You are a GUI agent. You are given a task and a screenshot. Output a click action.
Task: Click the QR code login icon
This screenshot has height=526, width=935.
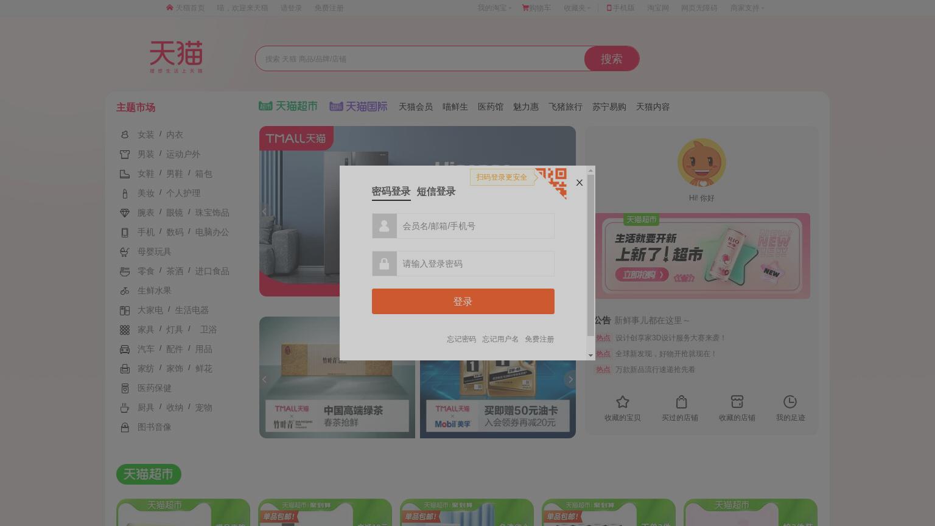[552, 183]
